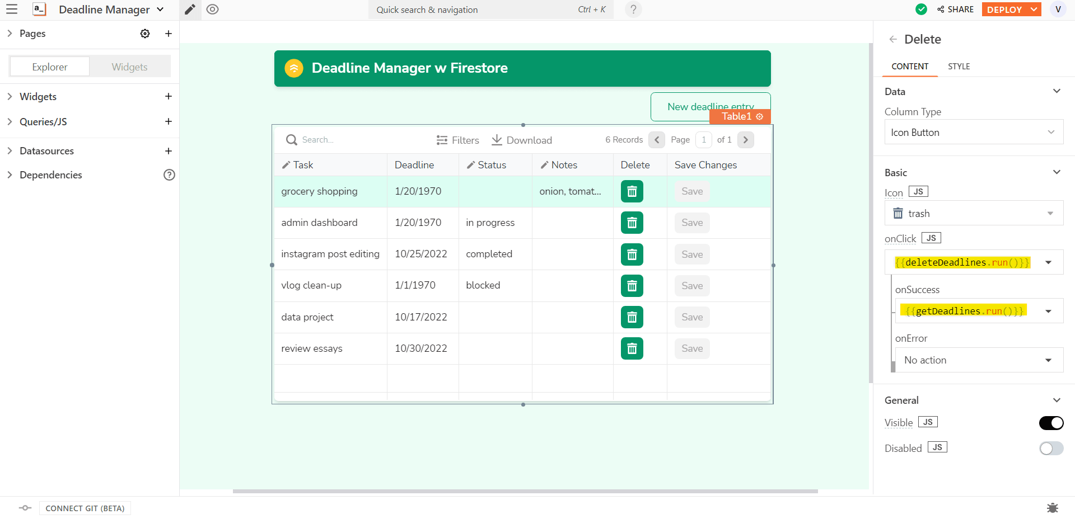Viewport: 1075px width, 519px height.
Task: Click the DEPLOY button
Action: 1004,10
